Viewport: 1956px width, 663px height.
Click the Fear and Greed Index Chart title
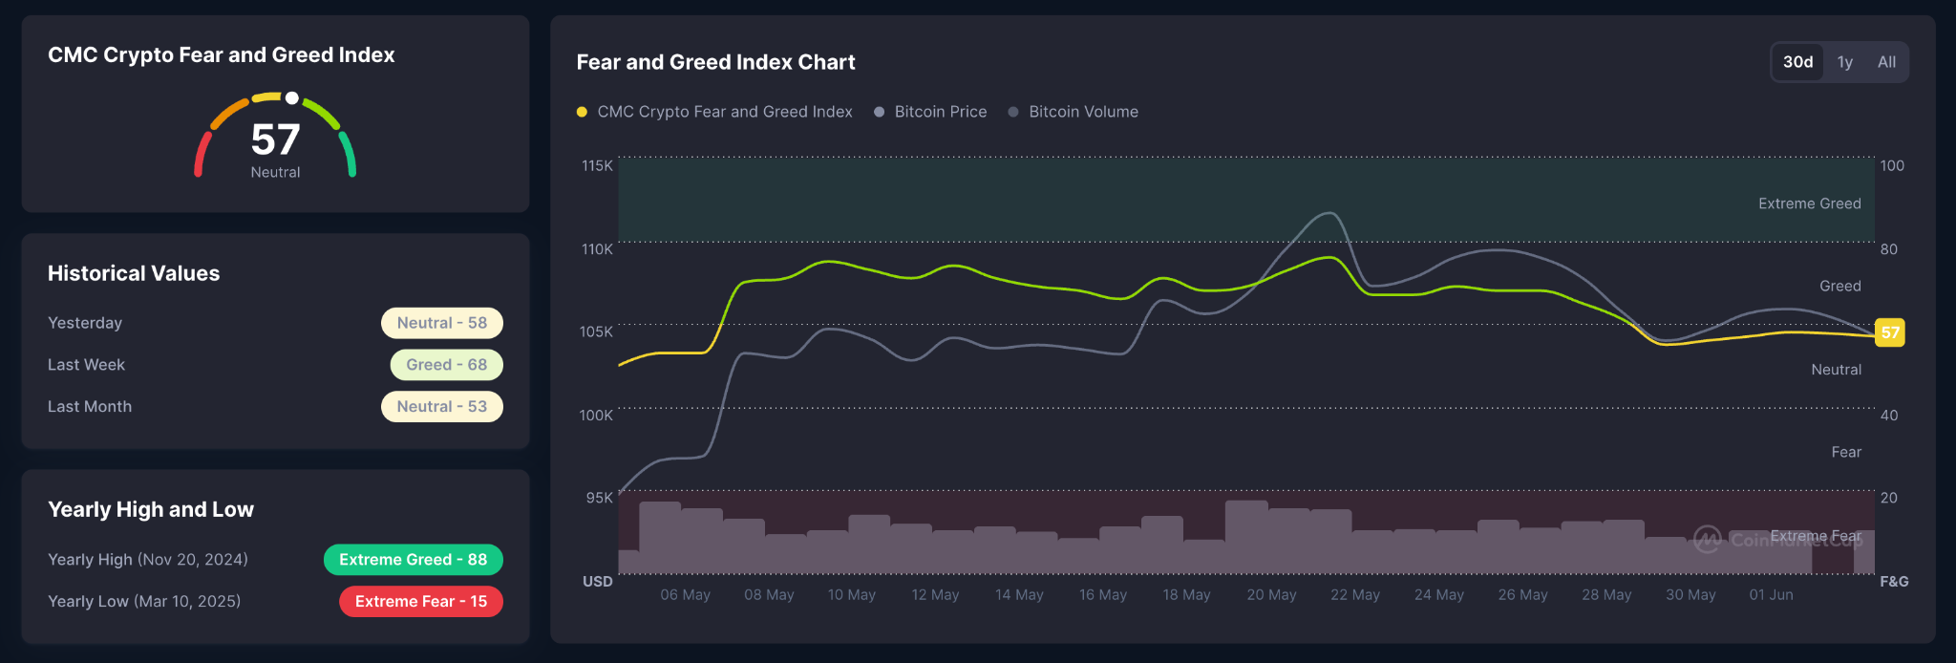pos(715,62)
